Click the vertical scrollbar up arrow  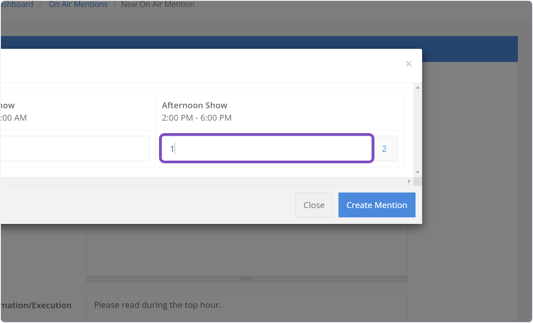[418, 87]
